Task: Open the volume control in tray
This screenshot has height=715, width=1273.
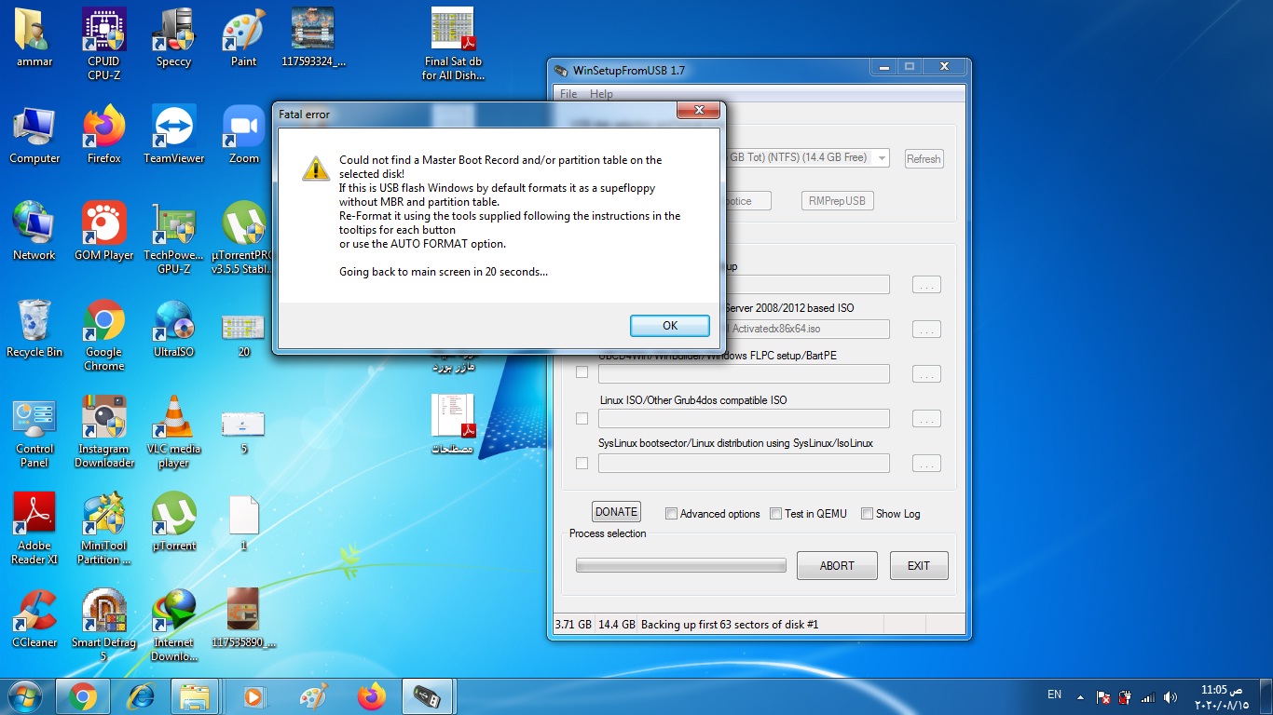Action: click(1170, 696)
